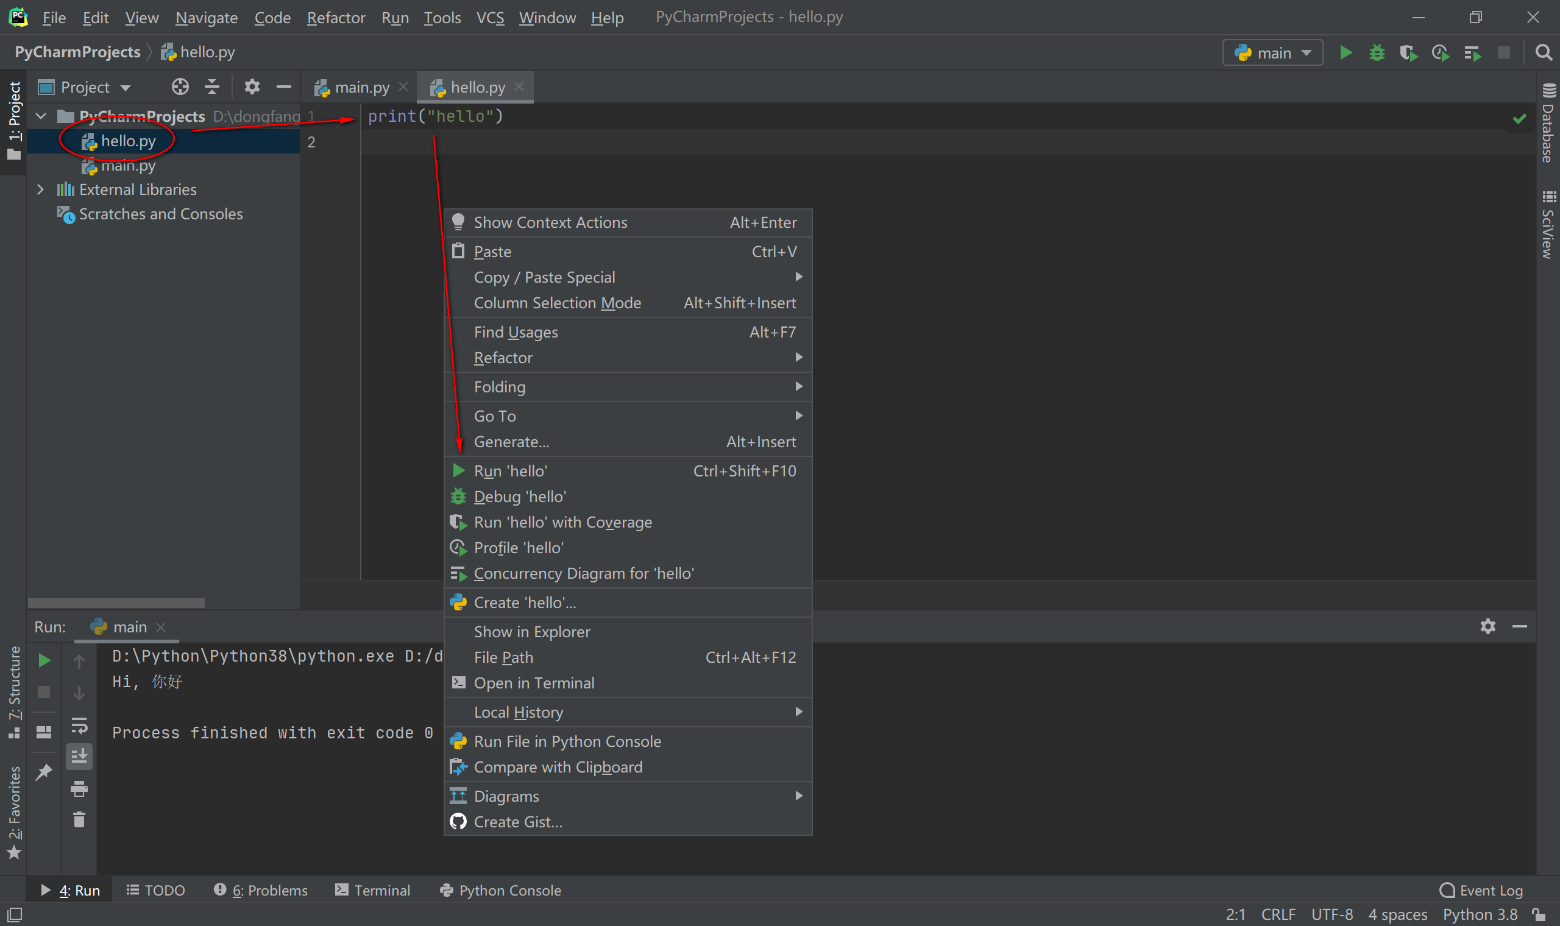This screenshot has width=1560, height=926.
Task: Rerun main with the Run panel play icon
Action: coord(44,660)
